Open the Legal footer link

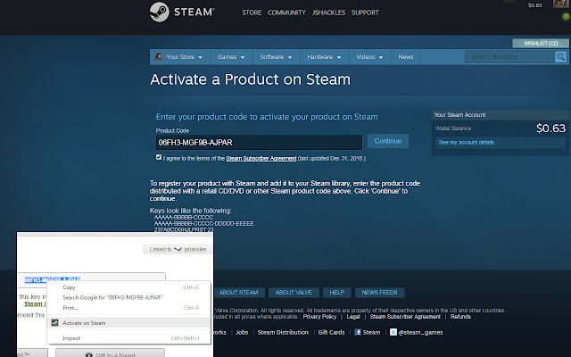click(353, 317)
